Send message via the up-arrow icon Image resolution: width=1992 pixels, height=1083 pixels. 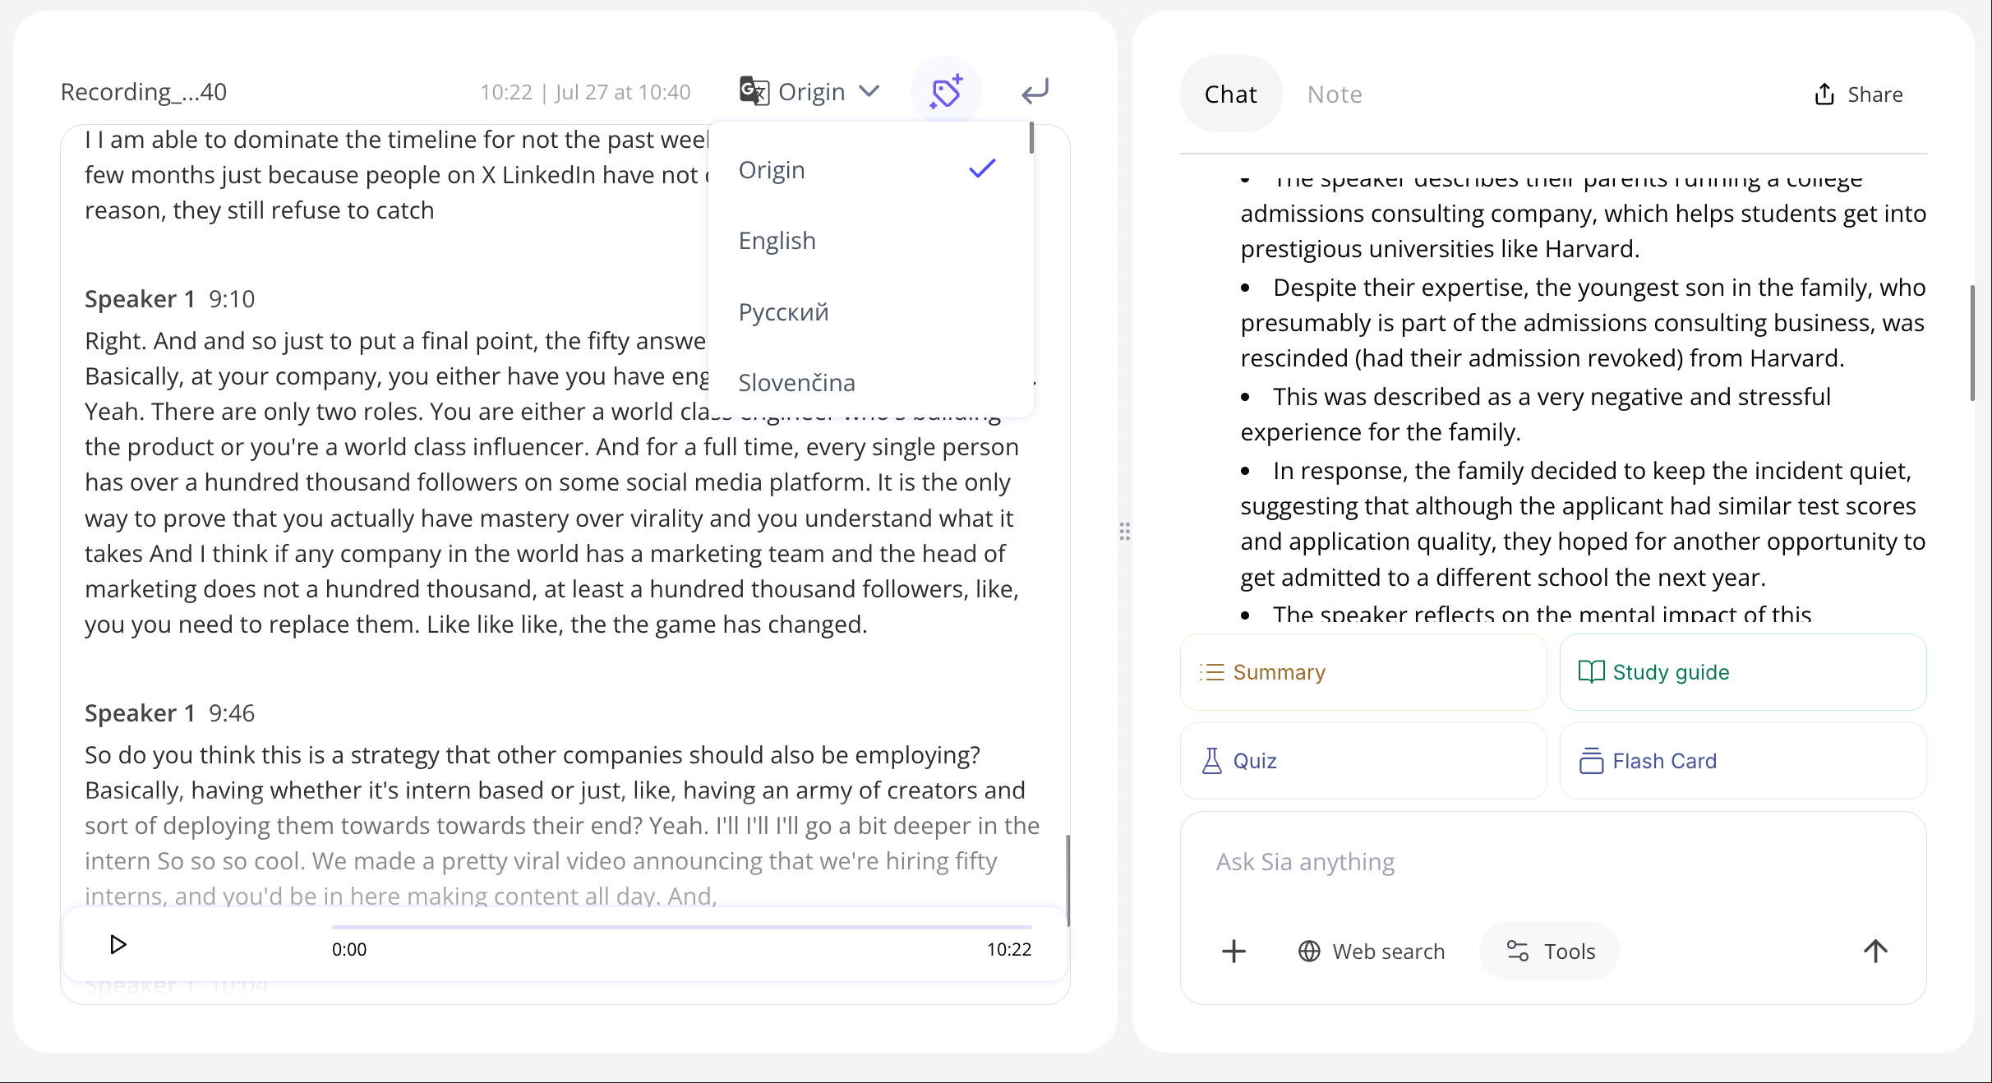(x=1875, y=951)
